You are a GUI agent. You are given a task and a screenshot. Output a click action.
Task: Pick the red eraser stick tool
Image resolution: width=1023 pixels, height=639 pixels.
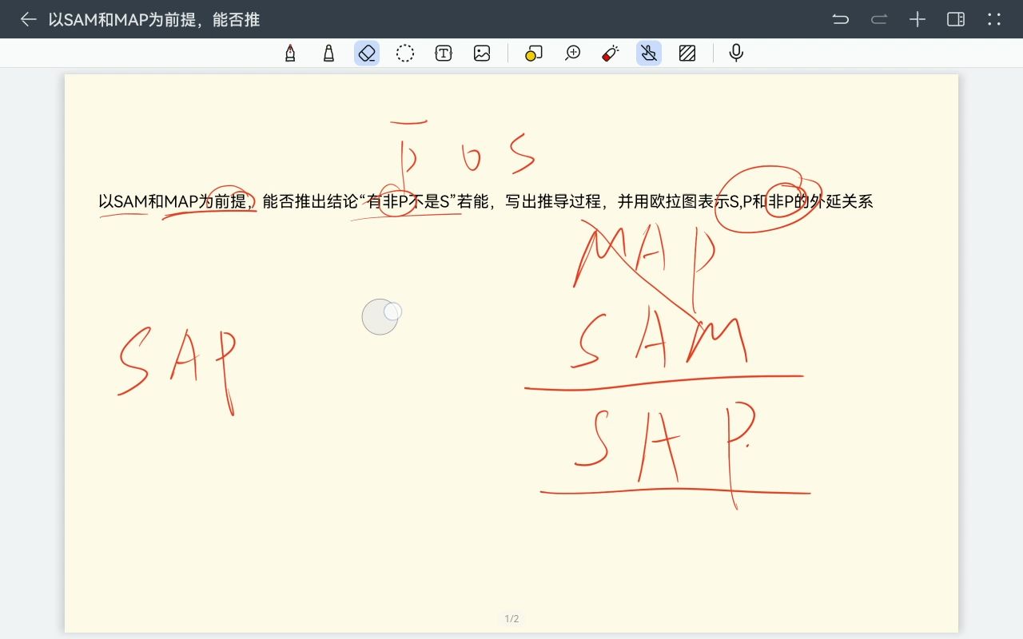(x=610, y=53)
